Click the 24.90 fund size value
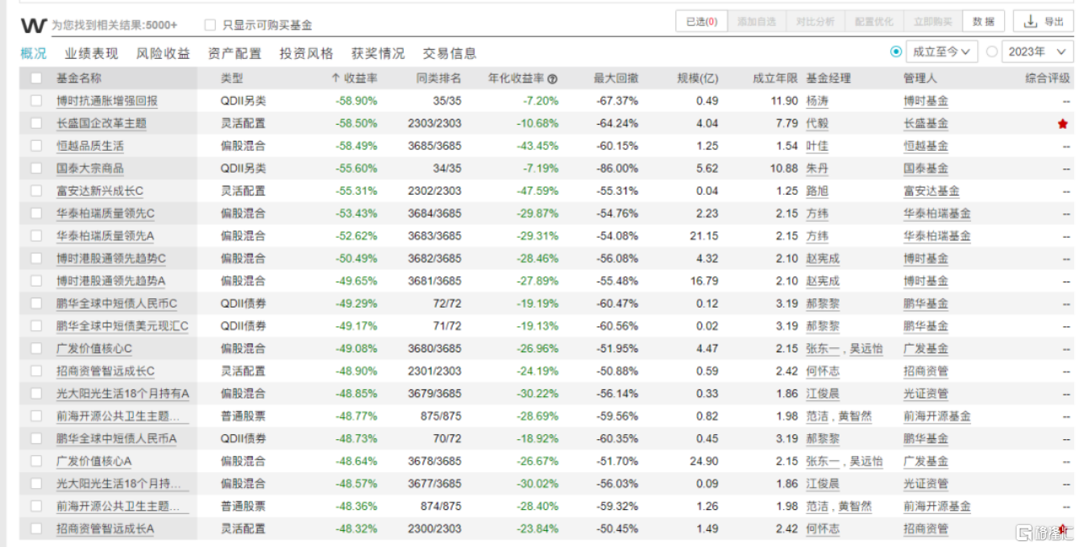Screen dimensions: 1079x547 (704, 462)
